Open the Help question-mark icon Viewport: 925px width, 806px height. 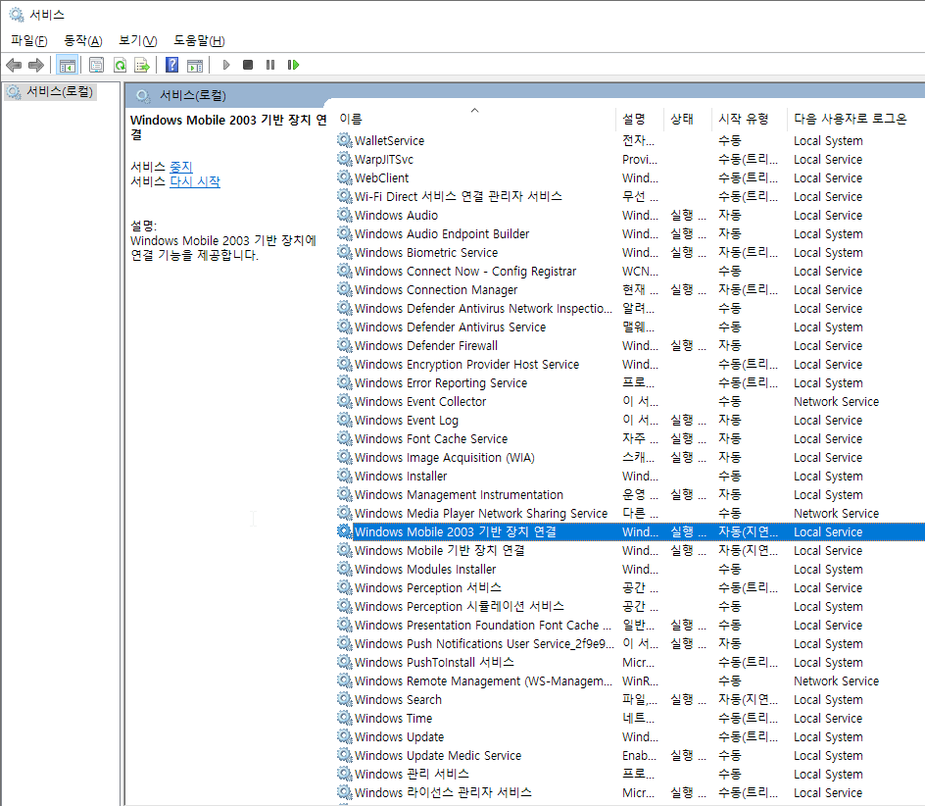[171, 65]
